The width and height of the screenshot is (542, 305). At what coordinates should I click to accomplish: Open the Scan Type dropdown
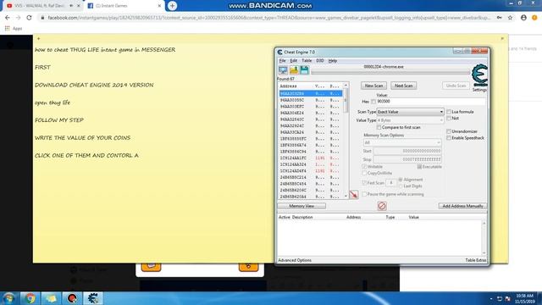pyautogui.click(x=410, y=112)
